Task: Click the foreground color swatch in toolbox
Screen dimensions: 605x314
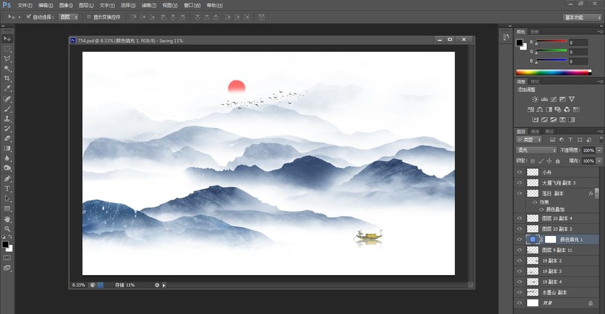Action: (x=5, y=245)
